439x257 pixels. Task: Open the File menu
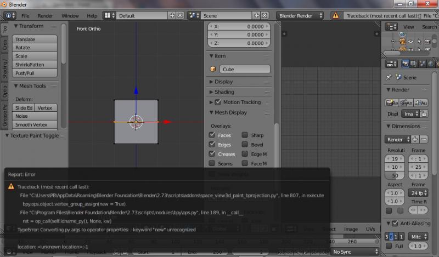[x=25, y=16]
